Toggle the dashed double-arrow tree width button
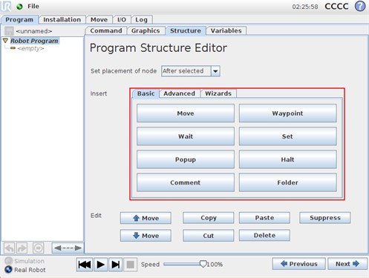This screenshot has height=278, width=369. [x=68, y=248]
